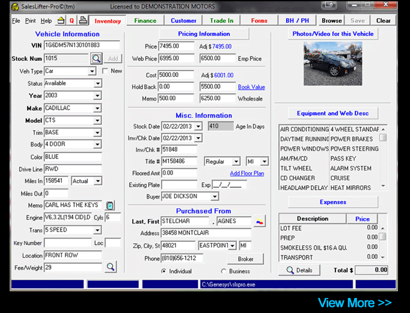The height and width of the screenshot is (313, 410).
Task: Select ALARM SYSTEM in equipment list
Action: (350, 169)
